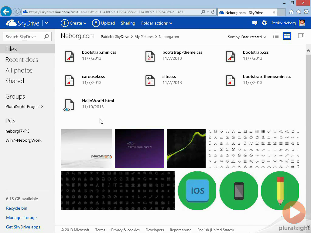Go to My Pictures breadcrumb

(x=144, y=37)
